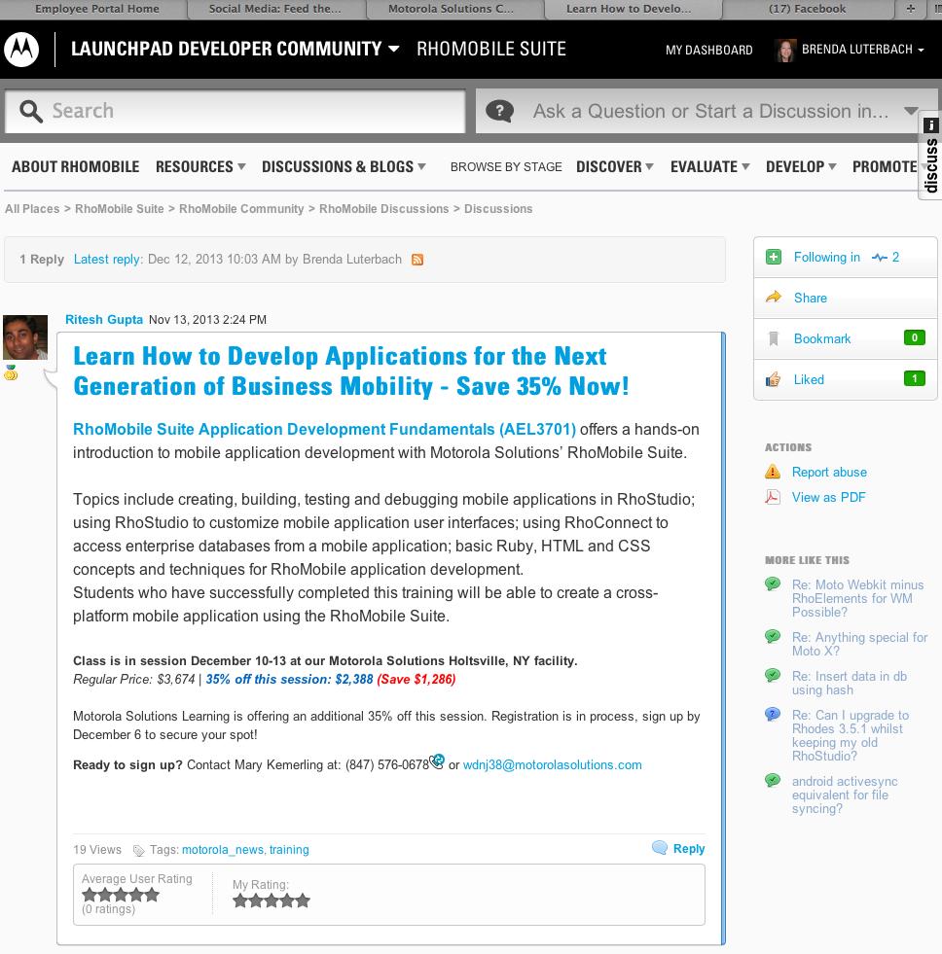This screenshot has width=942, height=954.
Task: Click the green plus Following icon
Action: point(774,258)
